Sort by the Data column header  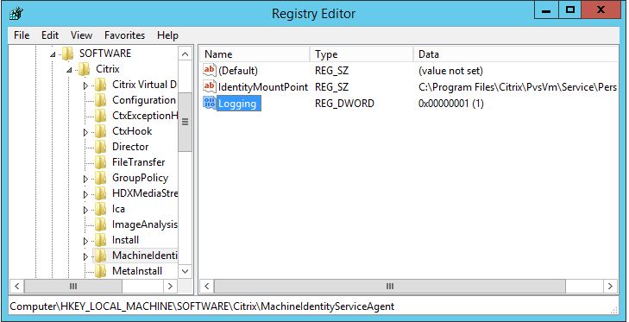coord(516,54)
